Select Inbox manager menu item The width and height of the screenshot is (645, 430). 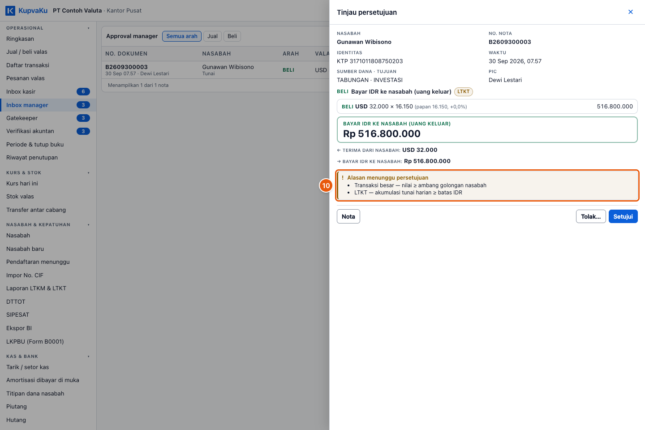click(48, 105)
